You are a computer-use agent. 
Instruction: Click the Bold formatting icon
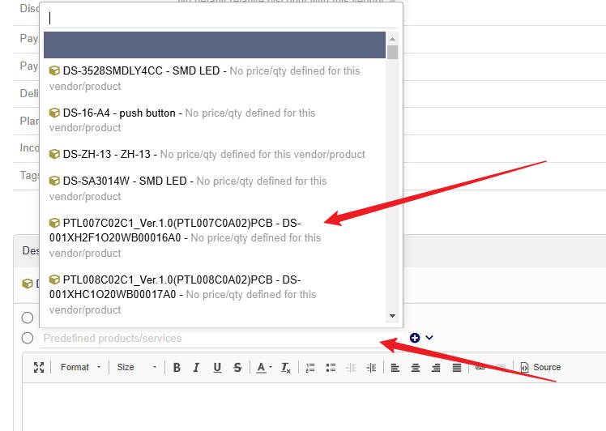tap(177, 367)
